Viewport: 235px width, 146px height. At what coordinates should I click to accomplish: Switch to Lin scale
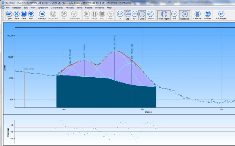point(120,15)
